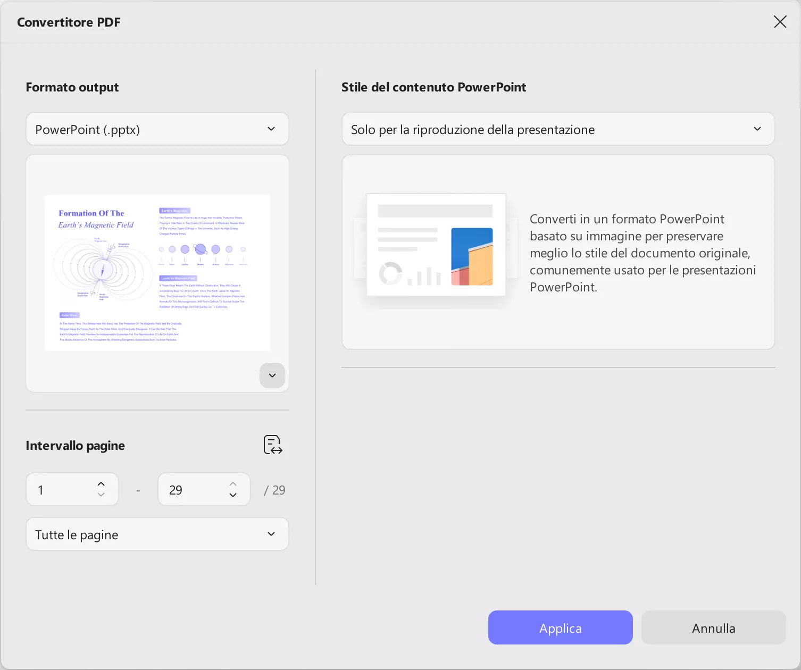801x670 pixels.
Task: Increment the end page with the up arrow
Action: point(232,483)
